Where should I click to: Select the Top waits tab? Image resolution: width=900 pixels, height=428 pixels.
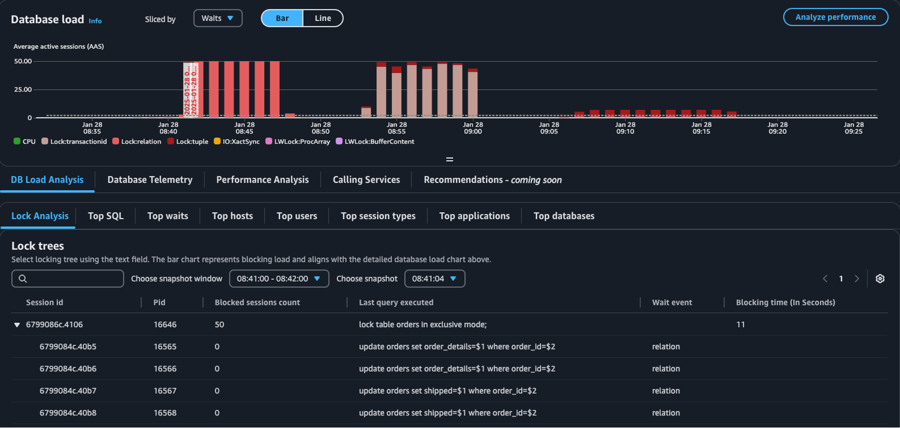(167, 216)
